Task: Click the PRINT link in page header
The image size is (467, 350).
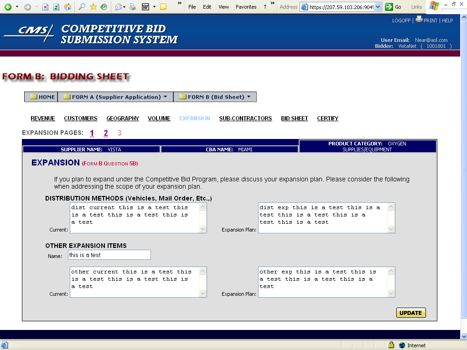Action: pos(431,21)
